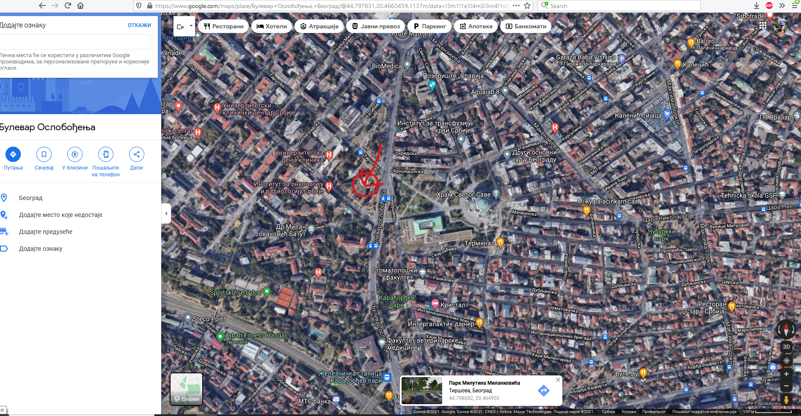The height and width of the screenshot is (416, 801).
Task: Click the browser Search box
Action: (x=619, y=5)
